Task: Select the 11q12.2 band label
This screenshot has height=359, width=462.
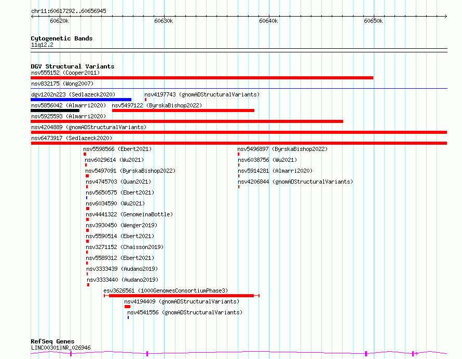Action: [x=42, y=45]
